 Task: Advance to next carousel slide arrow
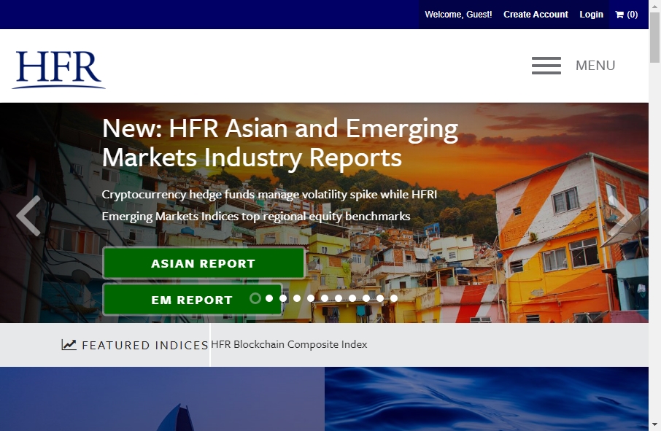coord(619,216)
